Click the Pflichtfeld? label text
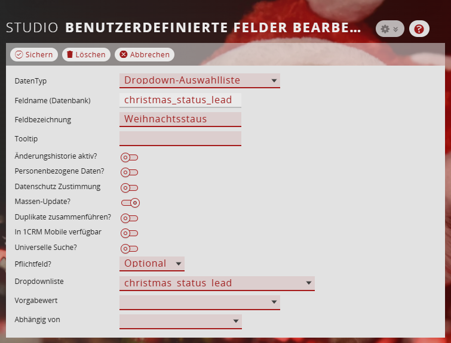 click(x=33, y=264)
